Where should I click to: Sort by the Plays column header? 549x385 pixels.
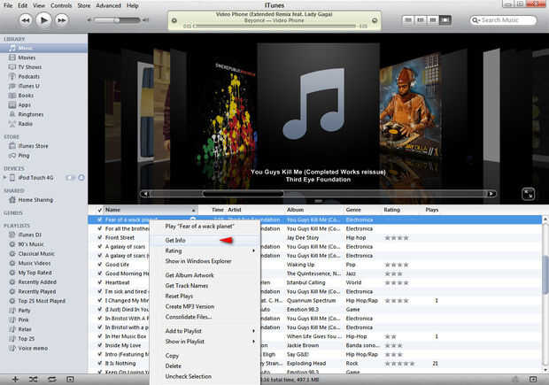(432, 210)
